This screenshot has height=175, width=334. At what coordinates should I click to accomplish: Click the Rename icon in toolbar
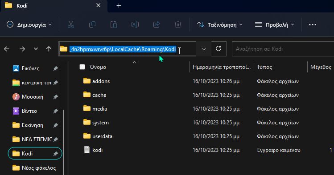(135, 24)
